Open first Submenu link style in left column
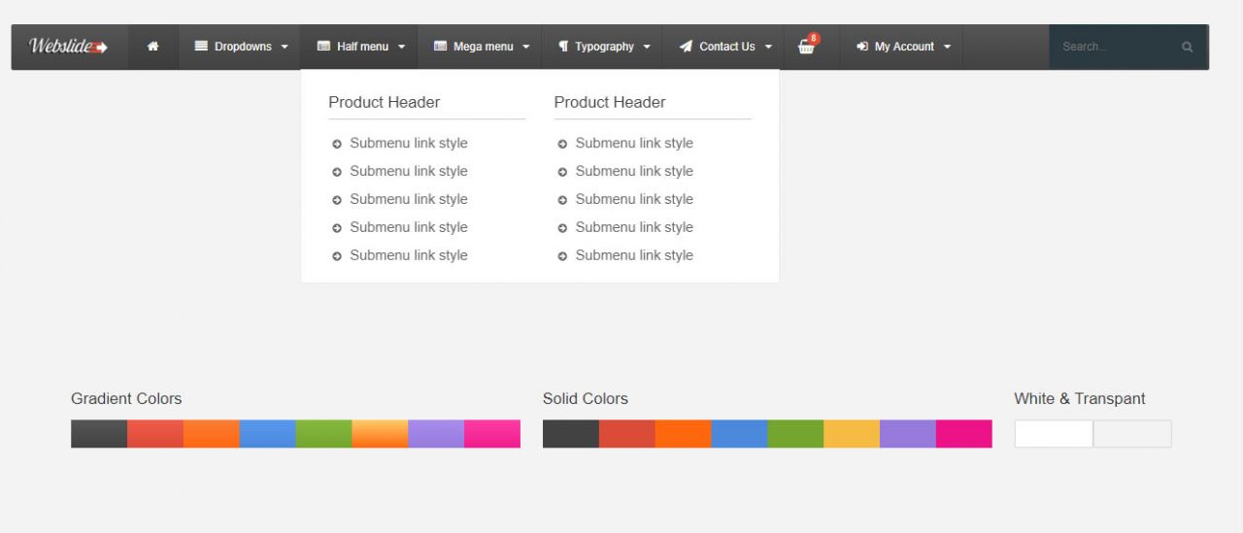Screen dimensions: 1243x533 pos(409,143)
